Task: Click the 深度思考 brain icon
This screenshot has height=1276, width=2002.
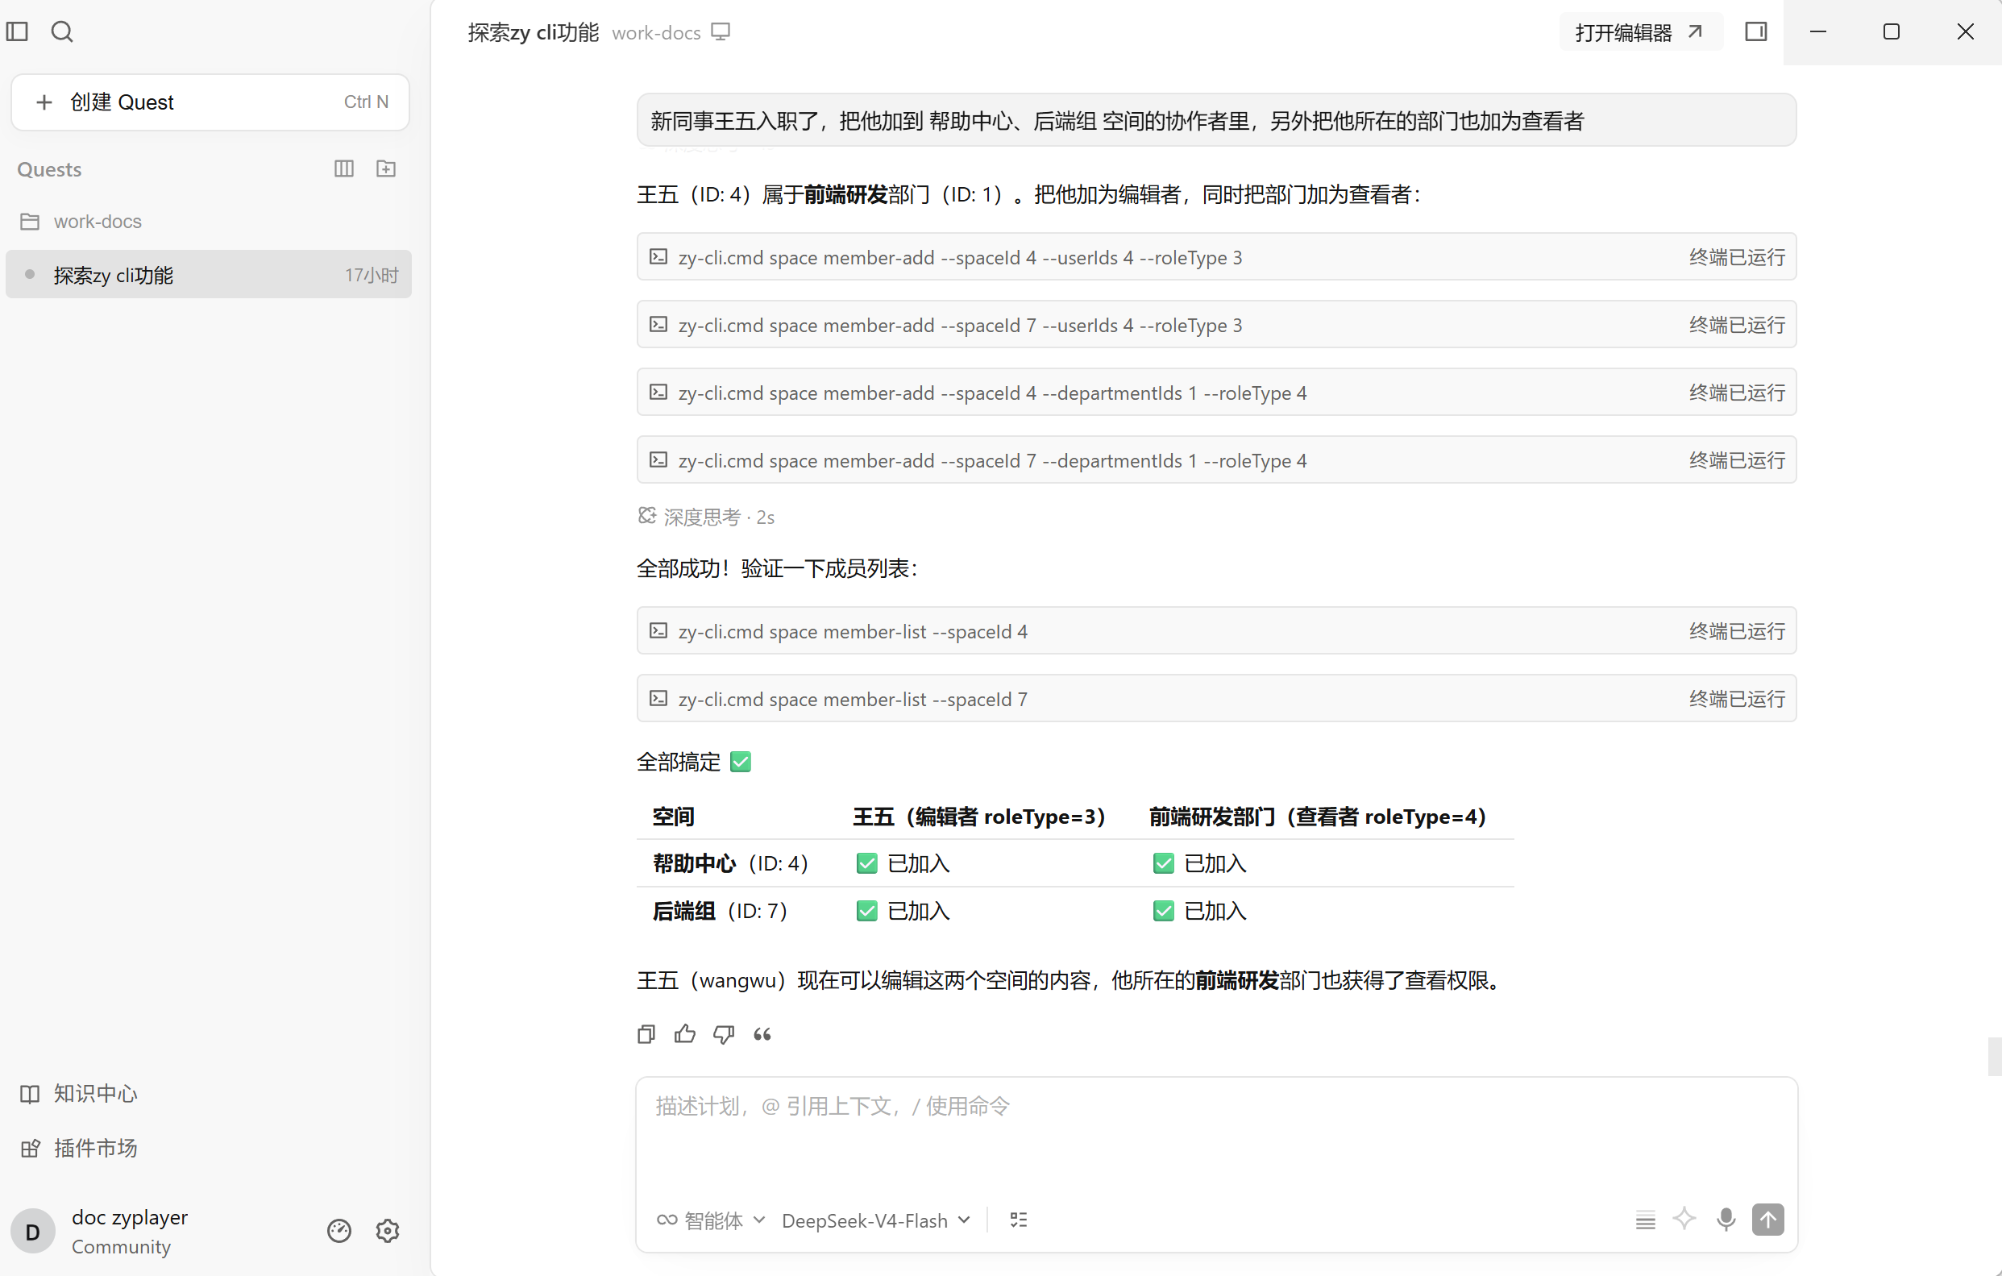Action: [x=647, y=516]
